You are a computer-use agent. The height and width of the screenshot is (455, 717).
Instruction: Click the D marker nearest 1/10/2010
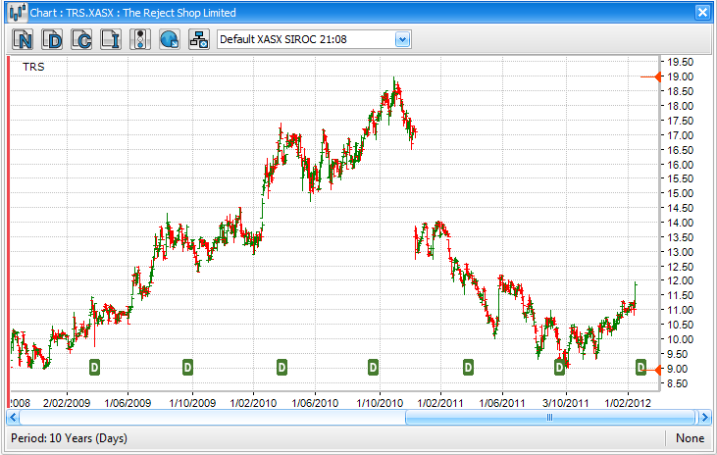coord(373,367)
